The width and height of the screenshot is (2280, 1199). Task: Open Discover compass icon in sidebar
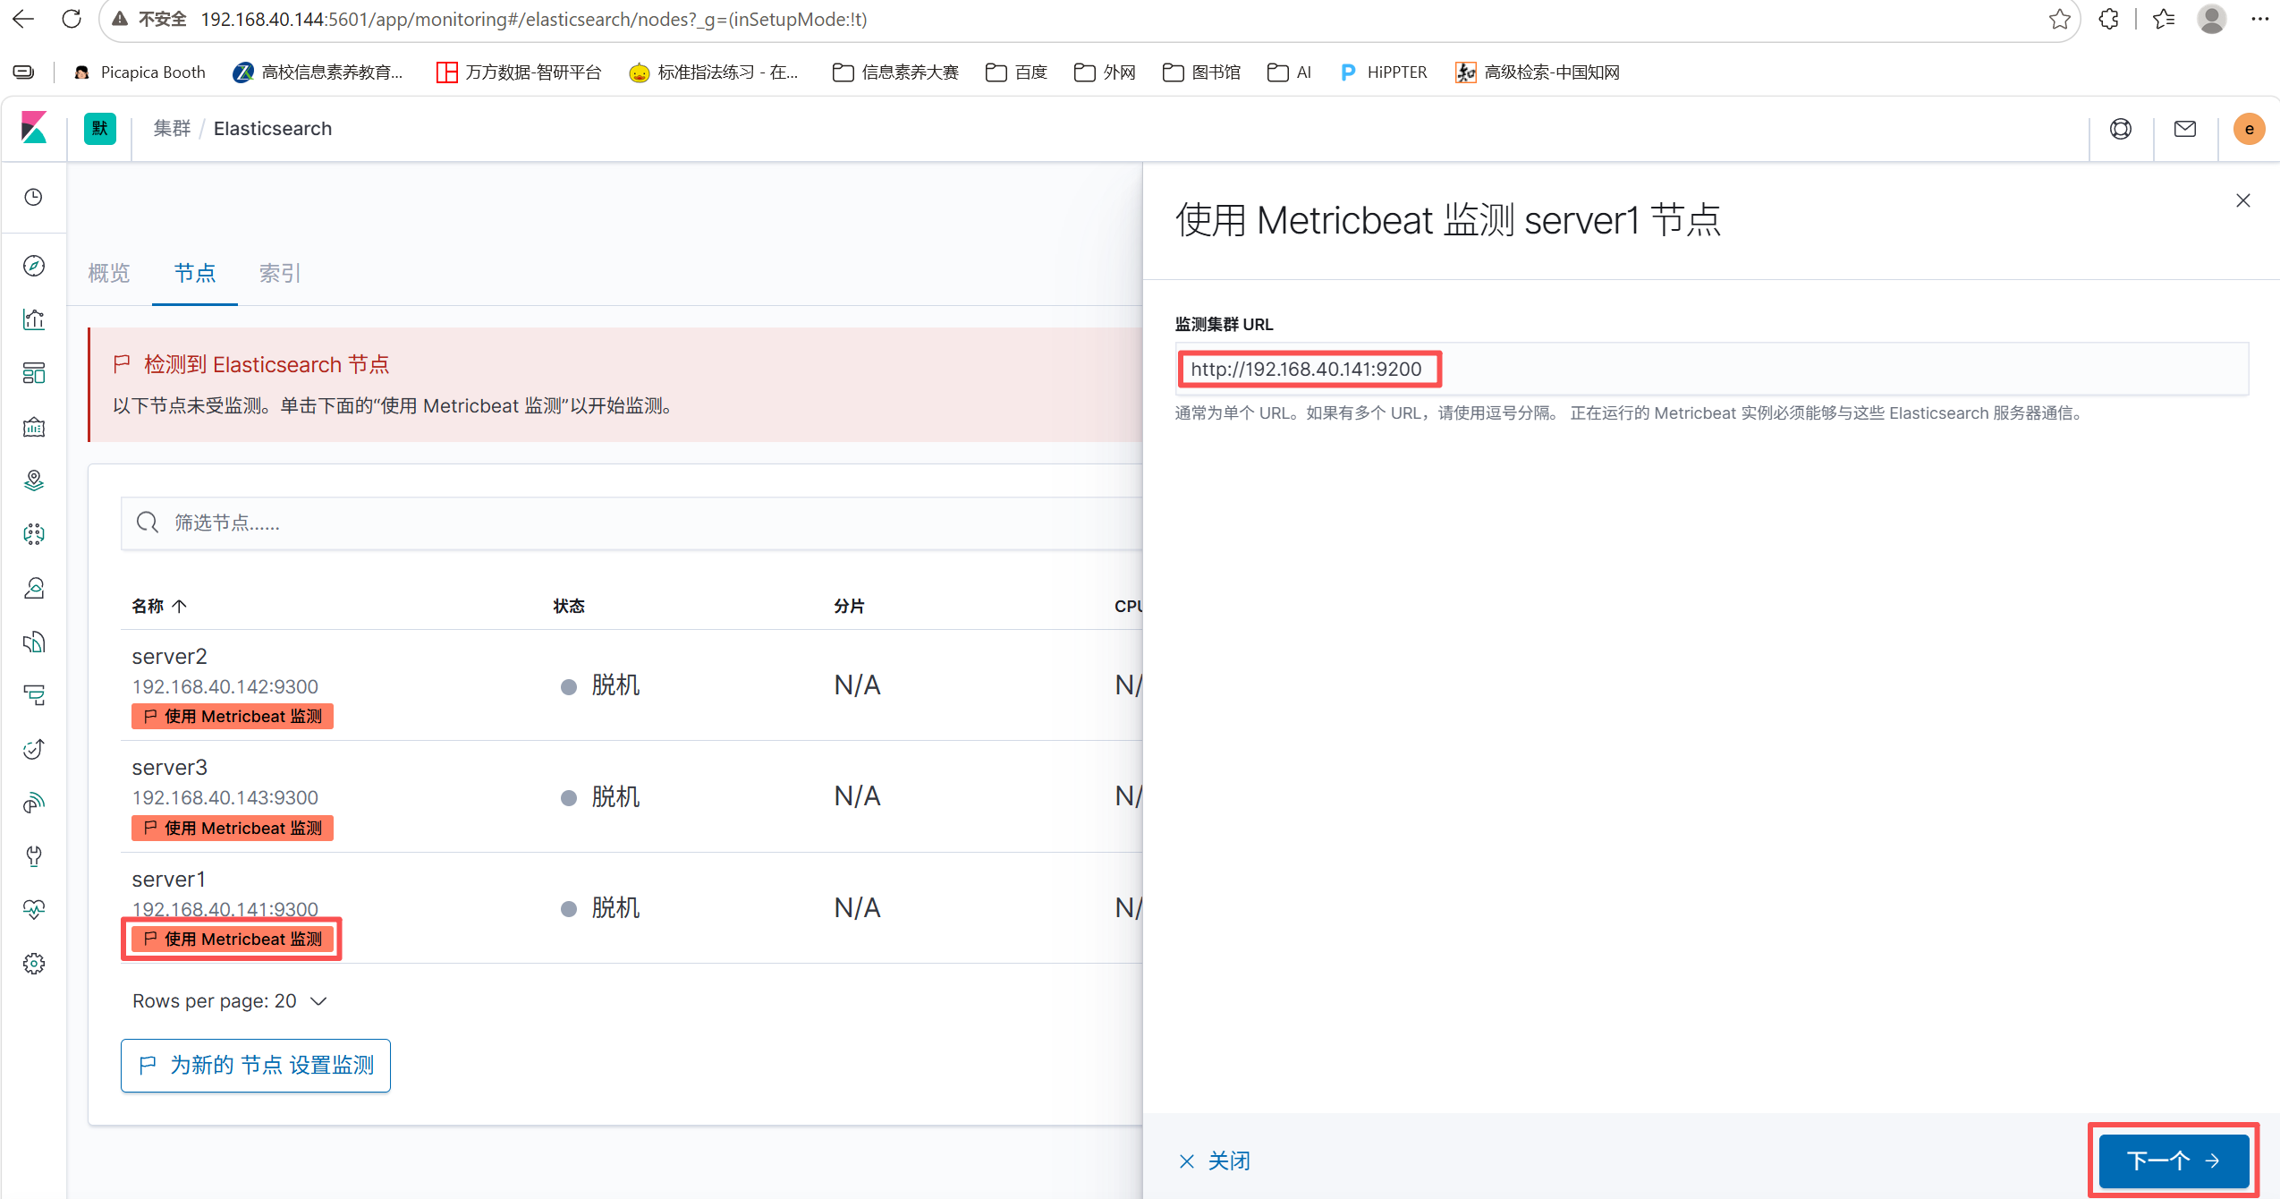pos(34,266)
